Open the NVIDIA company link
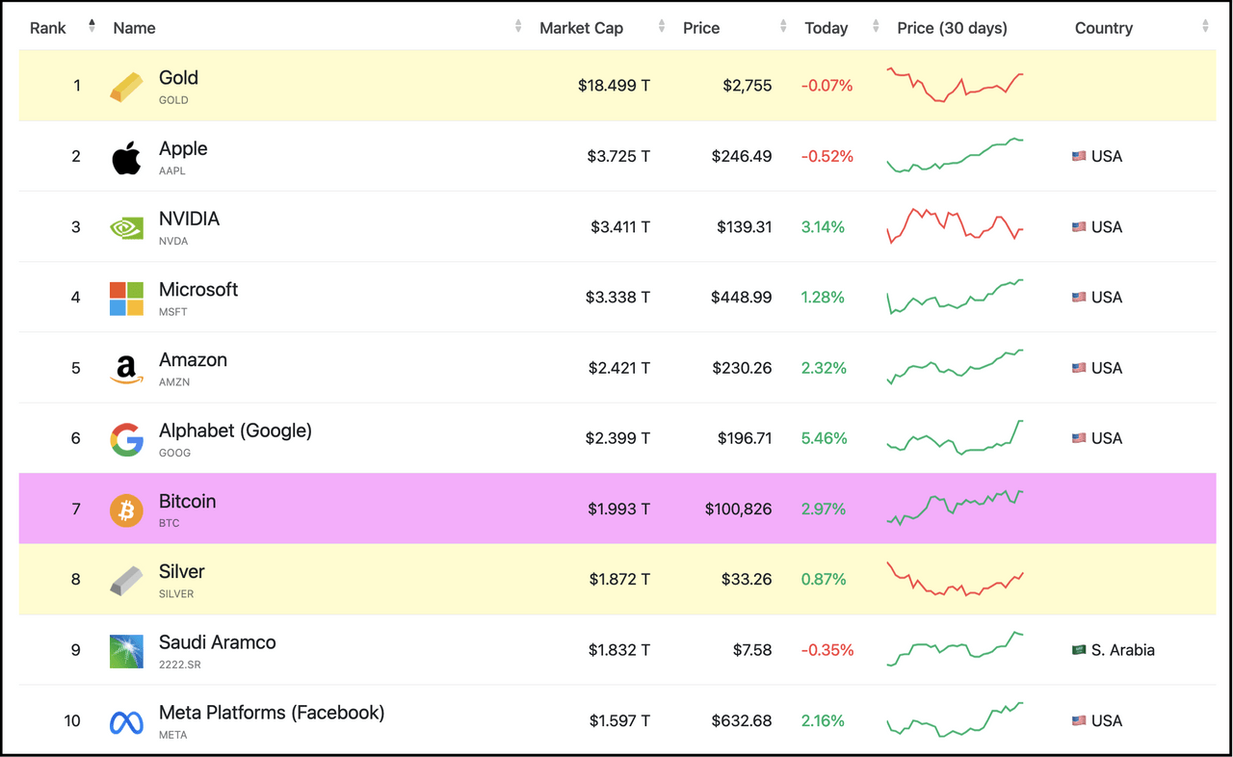Screen dimensions: 1233x757 189,219
